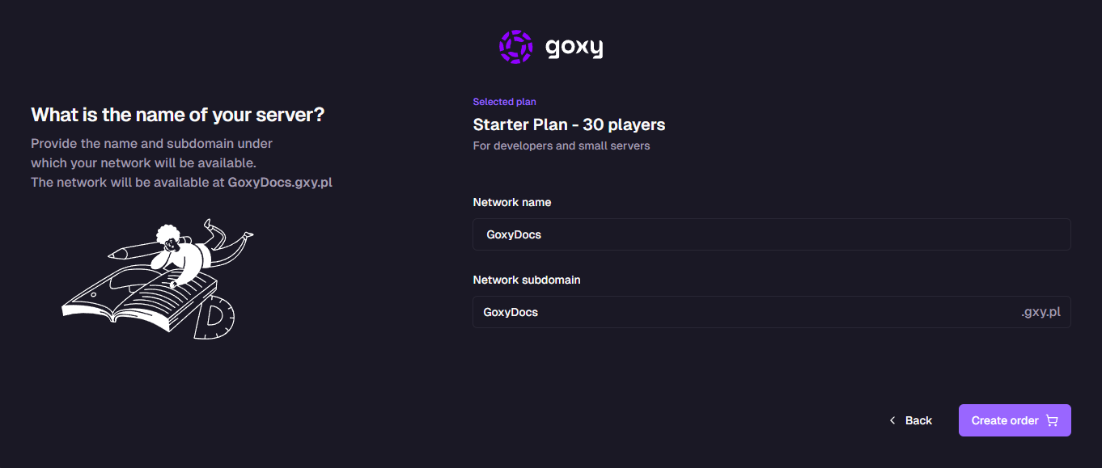Click the Network name field label

point(511,202)
